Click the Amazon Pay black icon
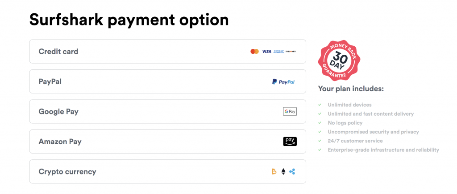The image size is (457, 194). click(290, 141)
